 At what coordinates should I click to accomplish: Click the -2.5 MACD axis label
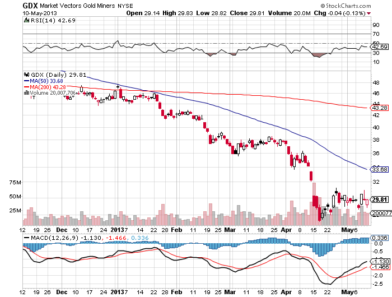(377, 284)
